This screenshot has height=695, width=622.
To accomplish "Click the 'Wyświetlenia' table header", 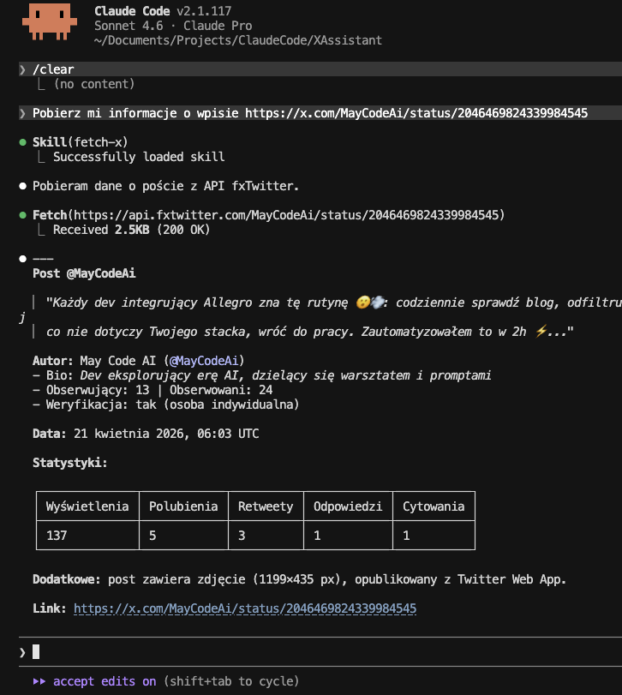I will pyautogui.click(x=87, y=506).
